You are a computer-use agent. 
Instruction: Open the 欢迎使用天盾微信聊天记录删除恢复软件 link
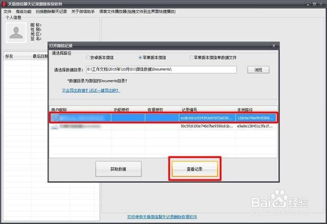click(x=162, y=217)
